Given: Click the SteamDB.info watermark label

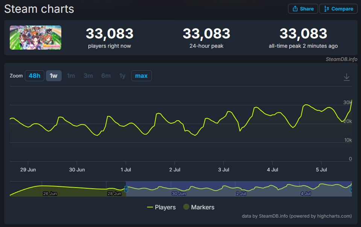Looking at the screenshot, I should coord(341,59).
